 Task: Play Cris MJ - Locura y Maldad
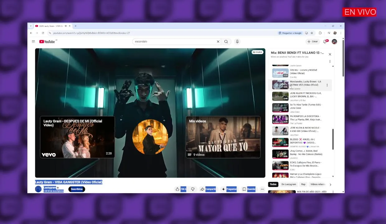(300, 73)
